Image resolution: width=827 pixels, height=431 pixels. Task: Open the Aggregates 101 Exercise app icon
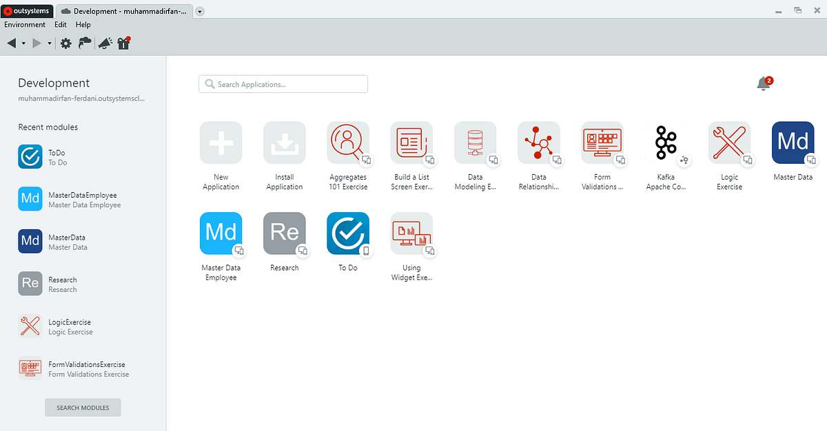point(348,143)
